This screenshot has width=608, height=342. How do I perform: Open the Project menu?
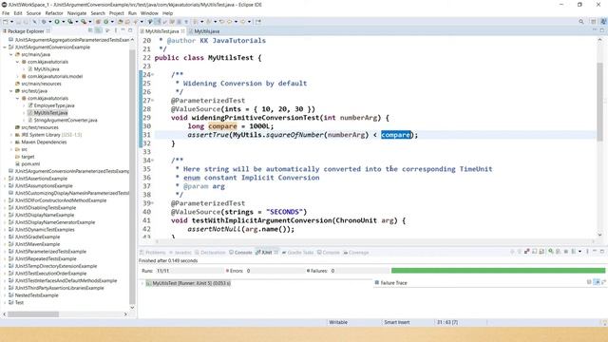click(116, 13)
